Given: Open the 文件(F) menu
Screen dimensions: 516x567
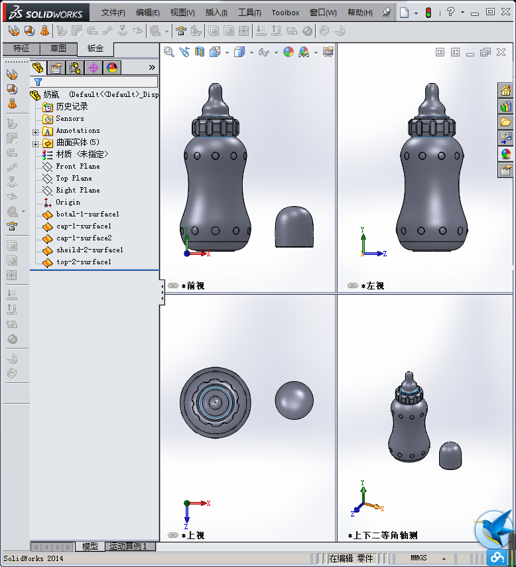Looking at the screenshot, I should tap(113, 13).
